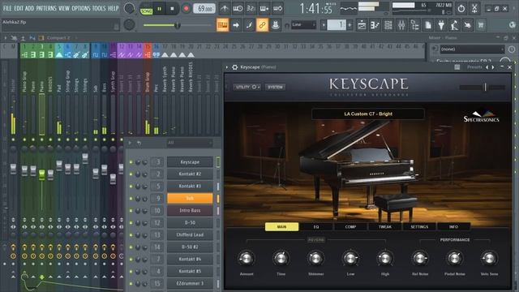Open previous pattern arrow
519x292 pixels.
[x=324, y=25]
